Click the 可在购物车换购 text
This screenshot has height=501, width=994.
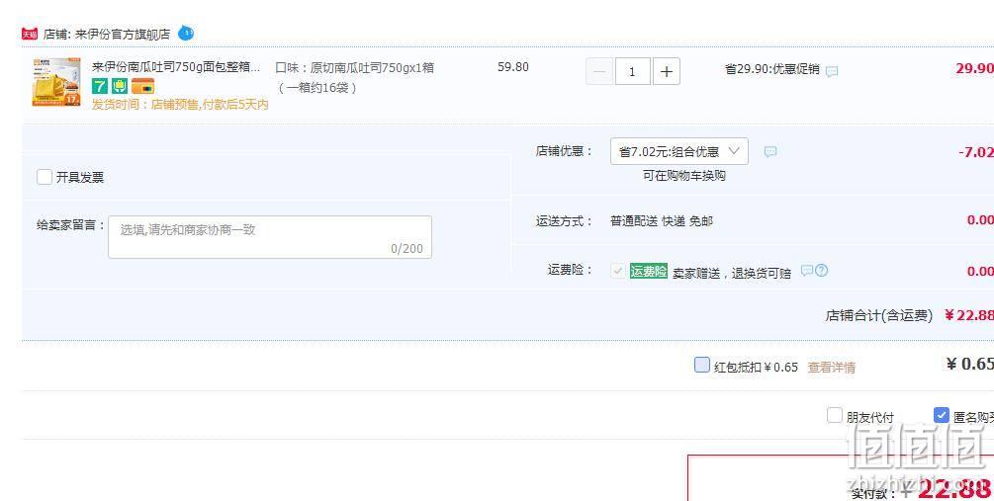tap(684, 176)
